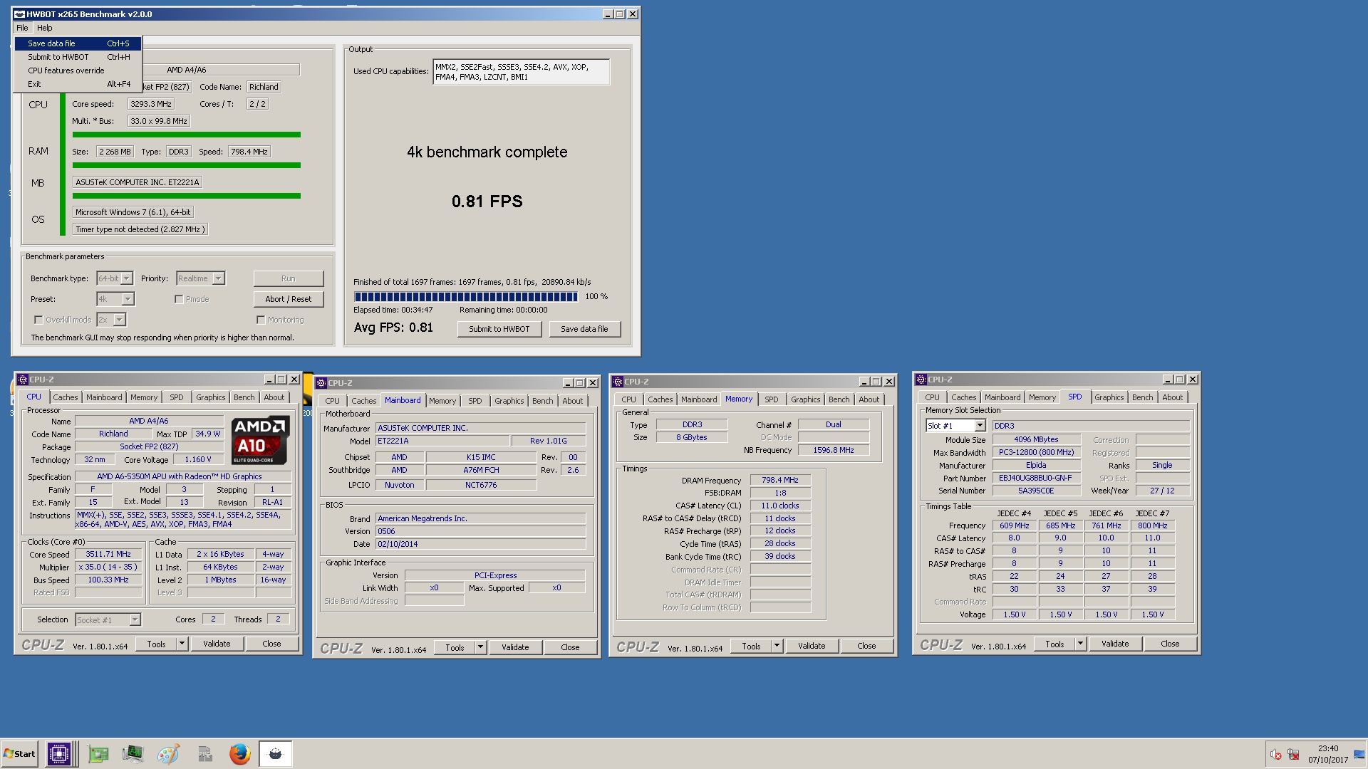Expand the Priority dropdown
This screenshot has width=1368, height=769.
219,278
